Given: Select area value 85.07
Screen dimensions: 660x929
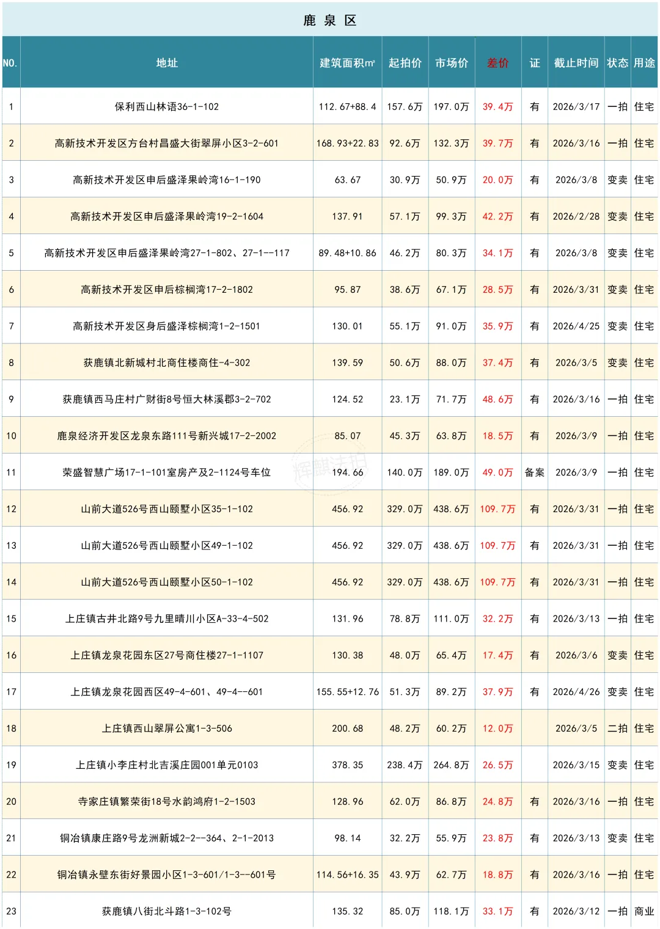Looking at the screenshot, I should coord(348,436).
